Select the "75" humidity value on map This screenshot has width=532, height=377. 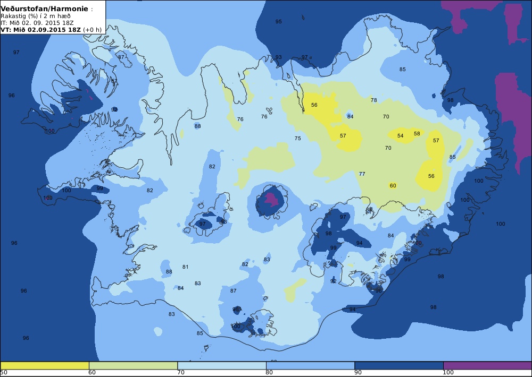(x=297, y=138)
